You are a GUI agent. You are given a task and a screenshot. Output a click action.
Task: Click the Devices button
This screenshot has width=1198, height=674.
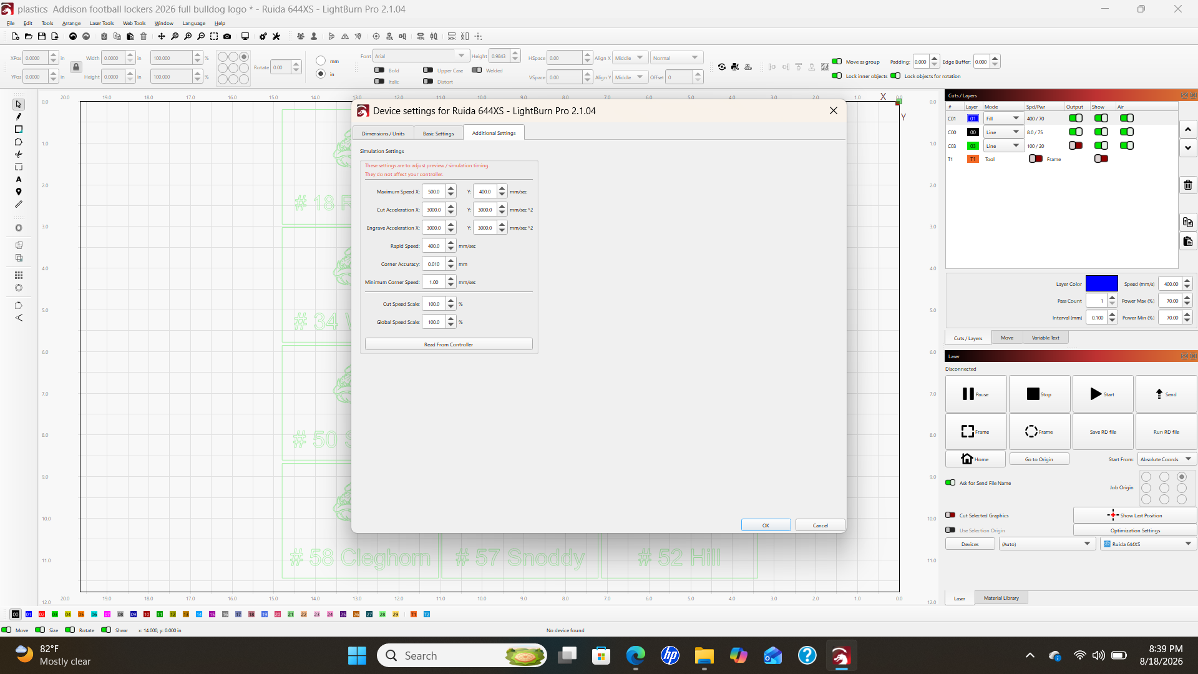[970, 544]
